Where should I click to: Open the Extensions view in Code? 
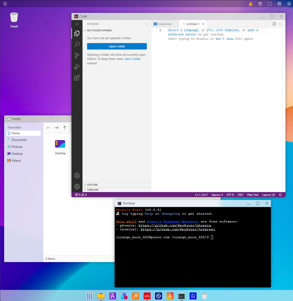77,78
